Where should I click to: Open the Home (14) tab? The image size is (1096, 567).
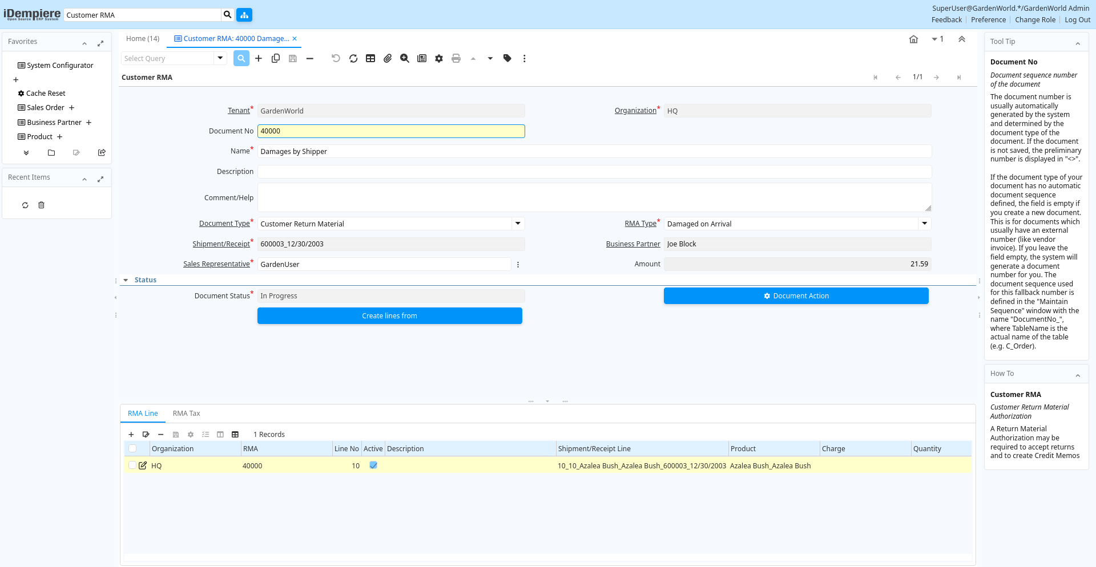click(x=143, y=39)
